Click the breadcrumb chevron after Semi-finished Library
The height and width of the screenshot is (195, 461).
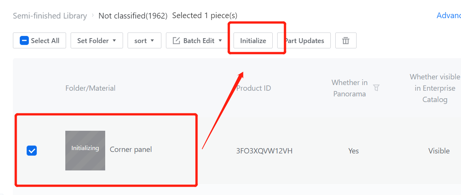pos(93,16)
